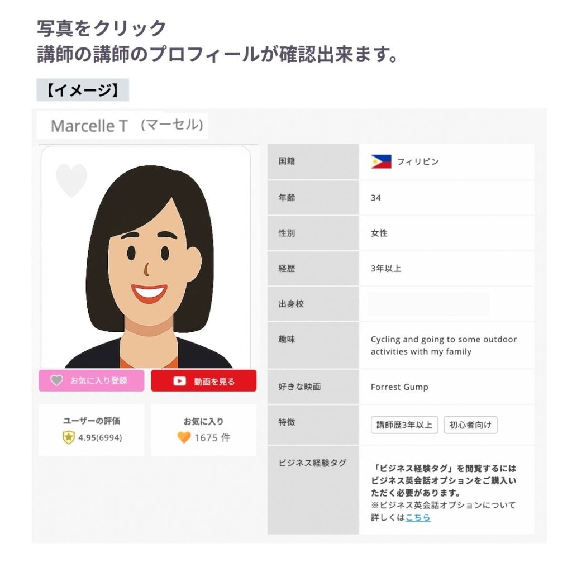Image resolution: width=572 pixels, height=572 pixels.
Task: Click the 【イメージ】 label
Action: [x=83, y=90]
